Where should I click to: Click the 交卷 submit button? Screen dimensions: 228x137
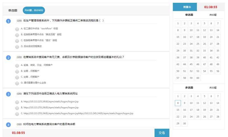point(162,133)
